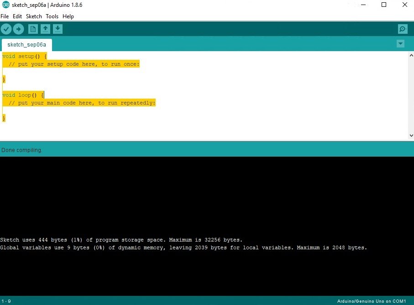
Task: Open the Tools menu
Action: (52, 16)
